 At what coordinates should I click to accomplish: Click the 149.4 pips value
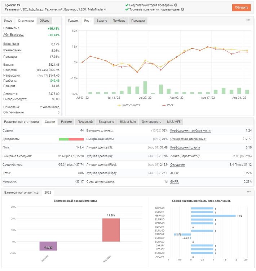click(80, 147)
